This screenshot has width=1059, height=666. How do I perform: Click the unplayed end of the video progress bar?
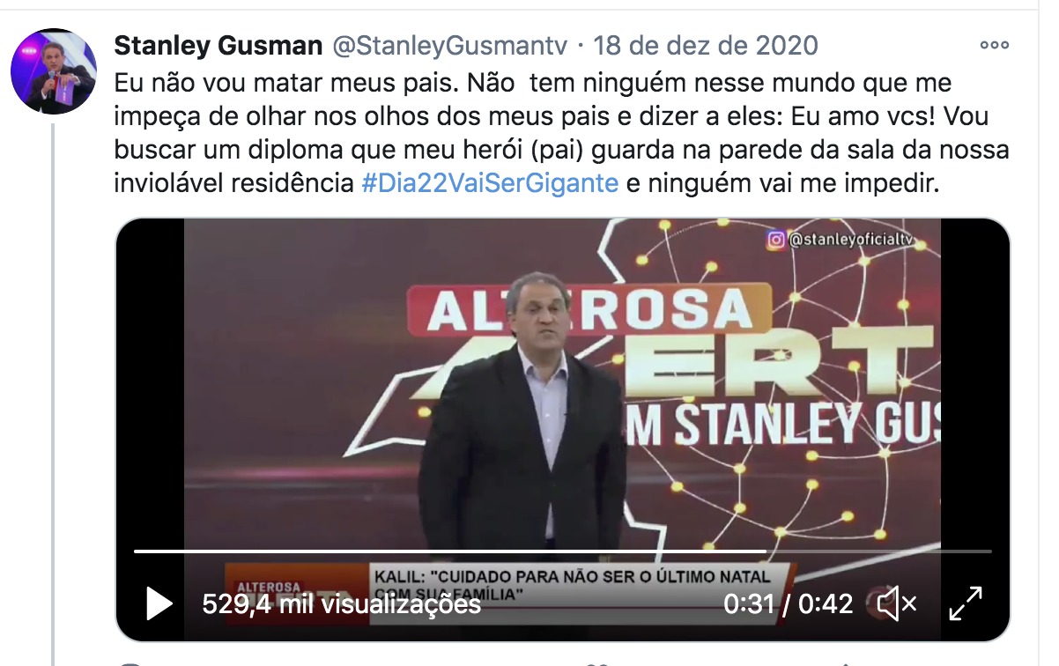coord(879,551)
